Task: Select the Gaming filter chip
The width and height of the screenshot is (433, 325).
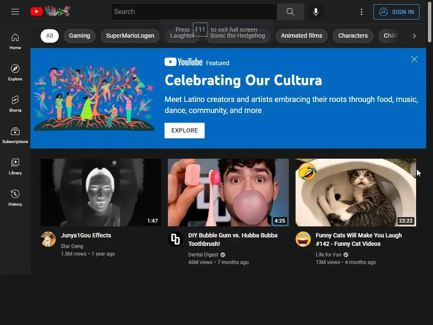Action: [x=79, y=36]
